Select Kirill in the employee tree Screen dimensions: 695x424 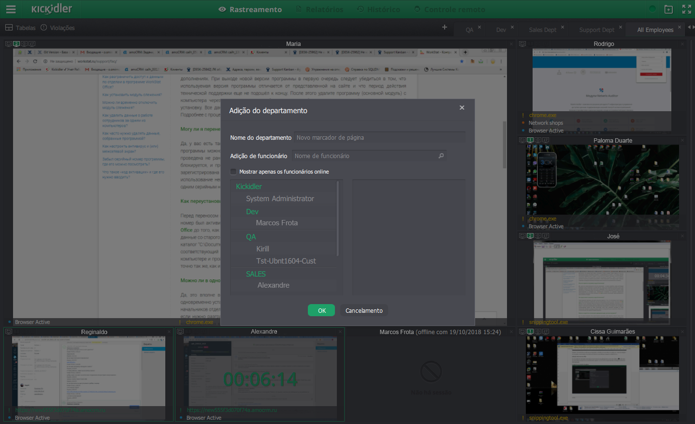click(x=262, y=249)
